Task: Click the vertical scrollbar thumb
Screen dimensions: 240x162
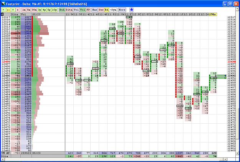Action: tap(237, 124)
